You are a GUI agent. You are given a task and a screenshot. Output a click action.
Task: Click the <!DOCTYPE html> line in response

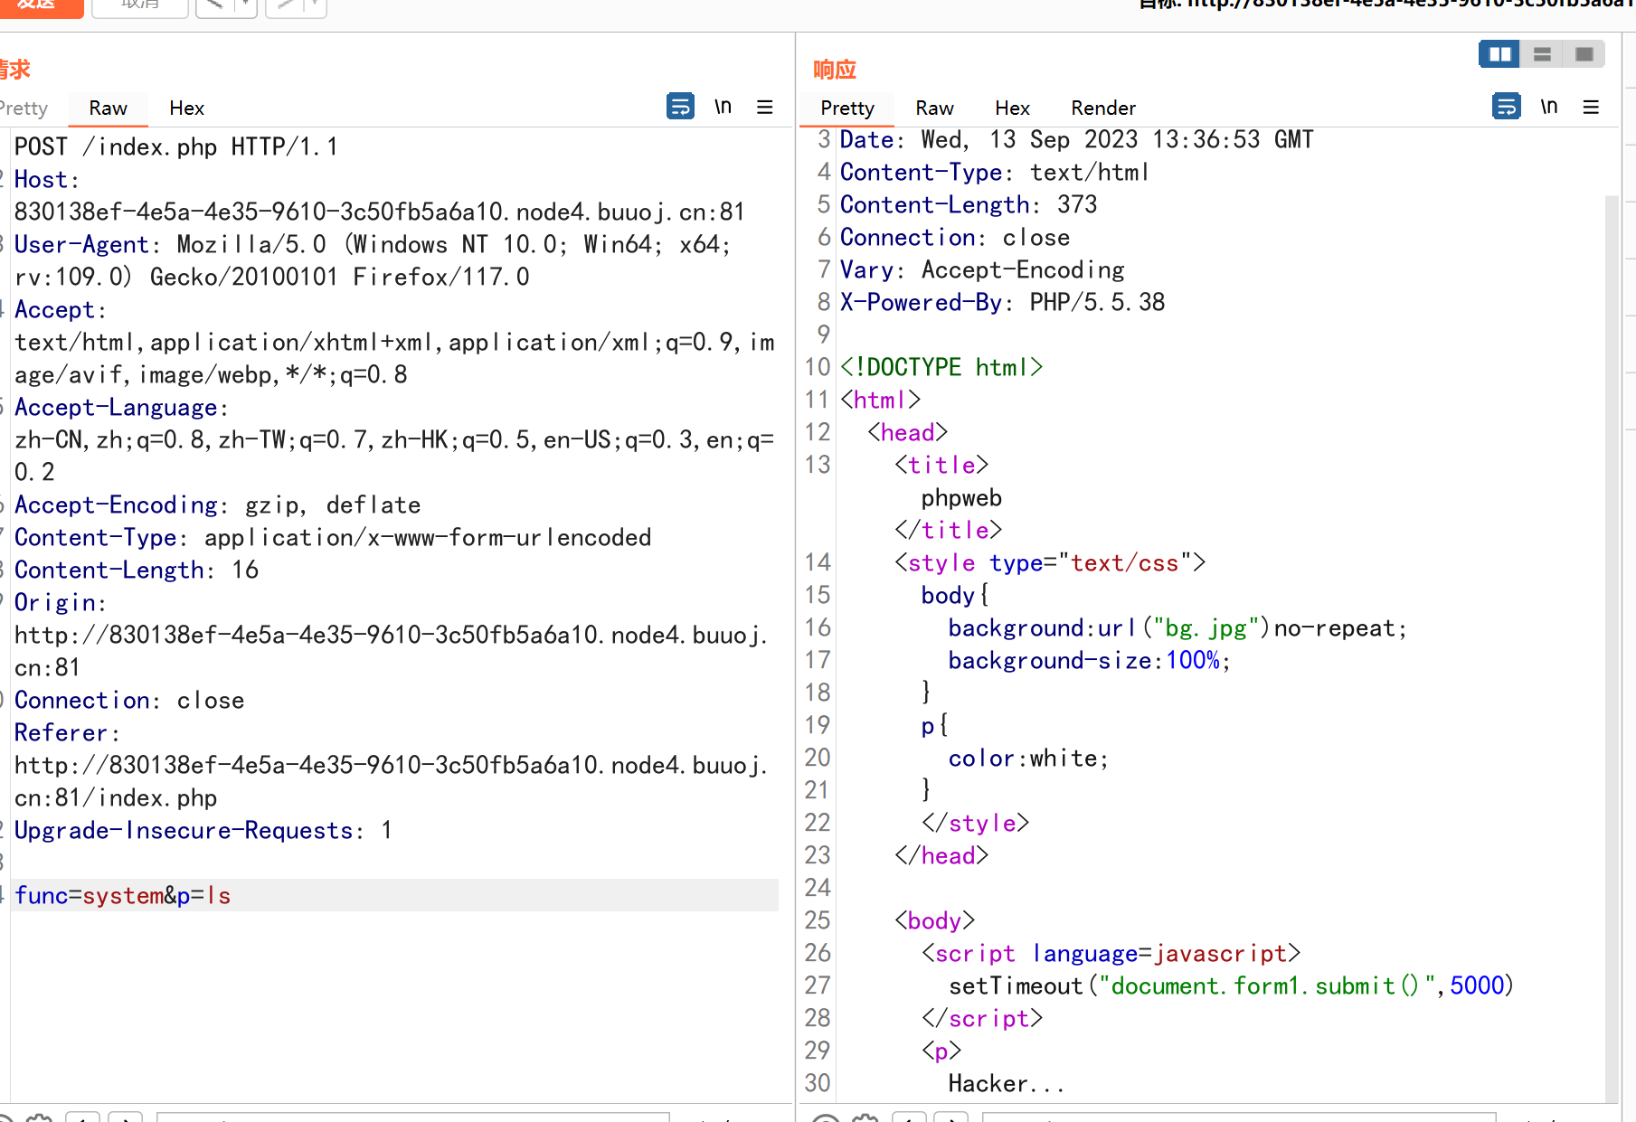point(941,368)
